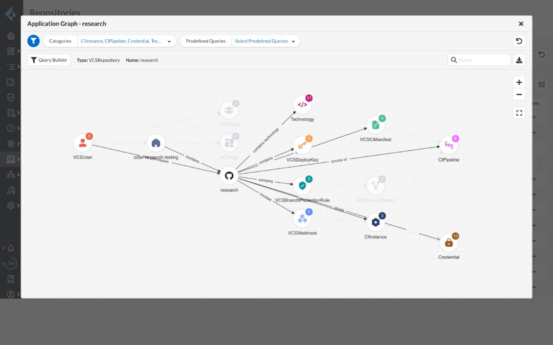Click the VCSUser node icon
This screenshot has height=345, width=553.
coord(82,143)
